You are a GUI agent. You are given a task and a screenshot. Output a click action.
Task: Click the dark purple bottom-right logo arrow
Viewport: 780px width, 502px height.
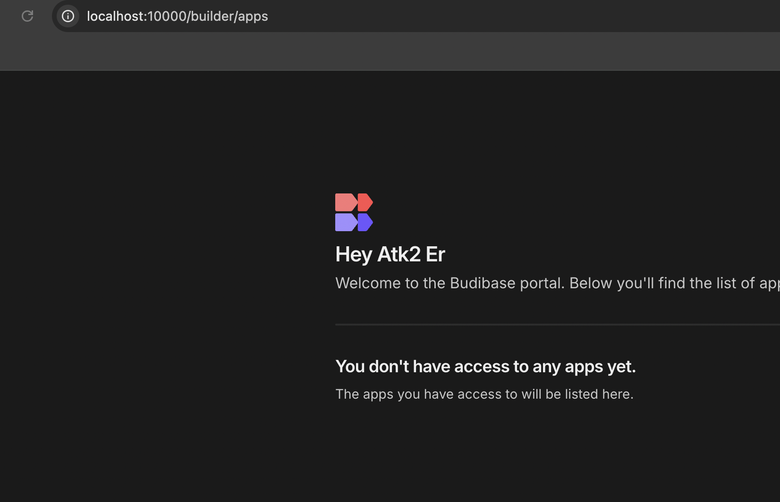365,222
